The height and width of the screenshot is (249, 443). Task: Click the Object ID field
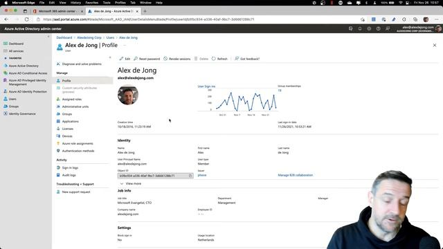pos(155,176)
